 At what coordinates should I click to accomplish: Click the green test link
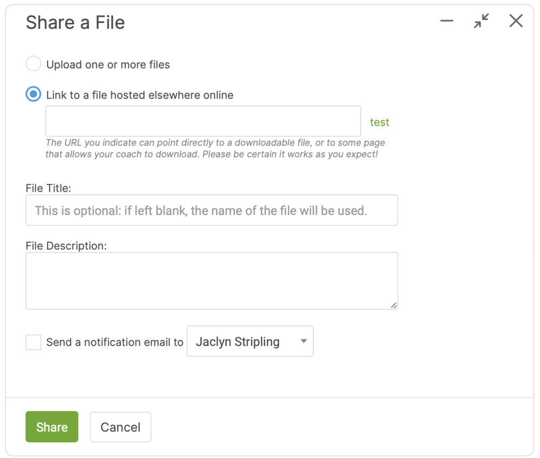[380, 122]
